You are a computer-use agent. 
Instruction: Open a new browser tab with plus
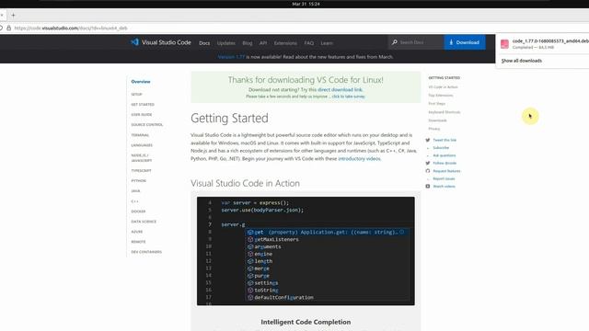[13, 15]
